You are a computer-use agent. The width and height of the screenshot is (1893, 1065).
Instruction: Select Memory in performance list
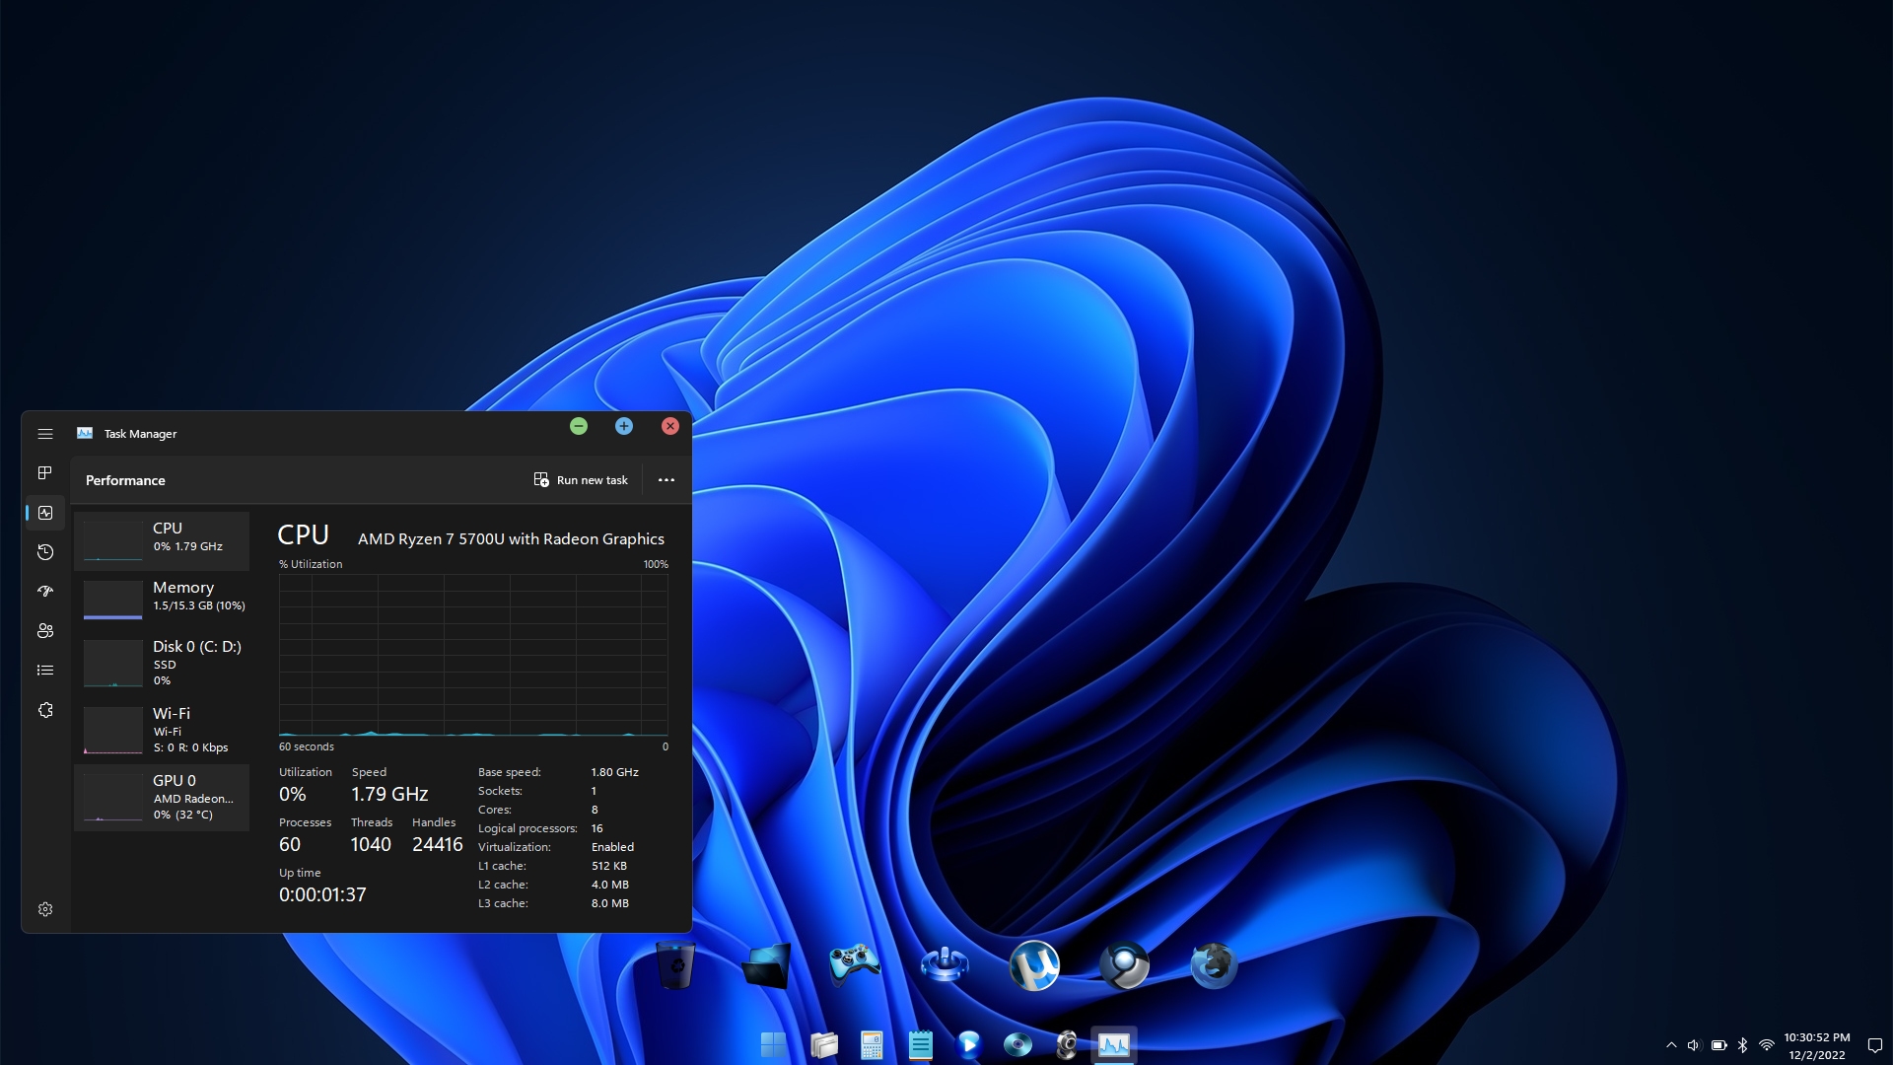pos(163,599)
